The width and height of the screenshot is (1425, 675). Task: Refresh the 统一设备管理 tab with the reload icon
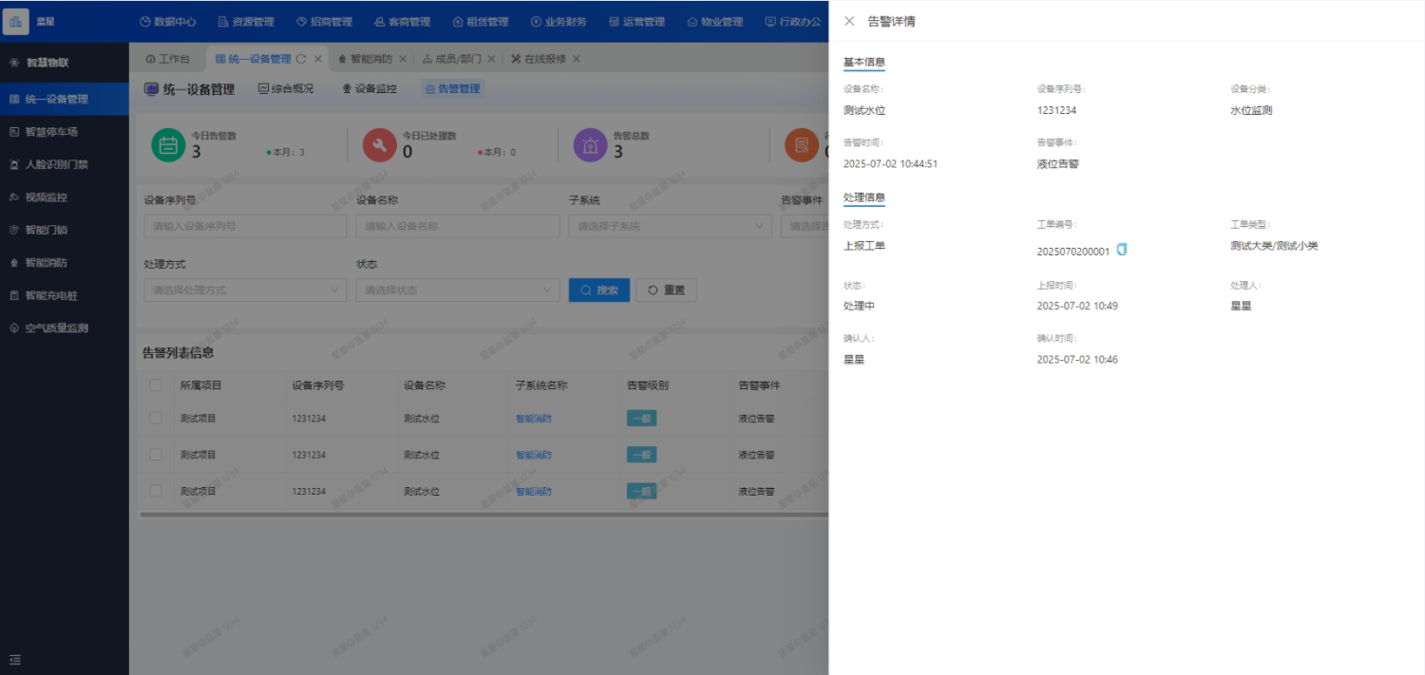pos(301,59)
